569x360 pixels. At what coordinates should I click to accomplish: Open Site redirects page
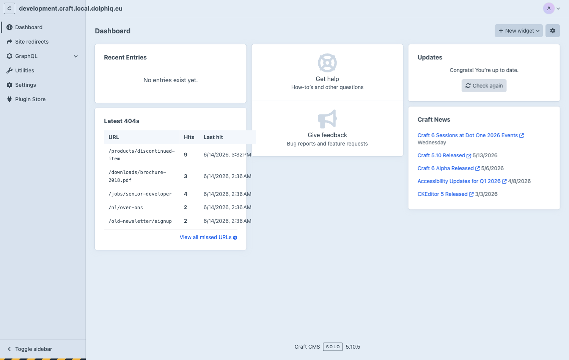click(32, 42)
